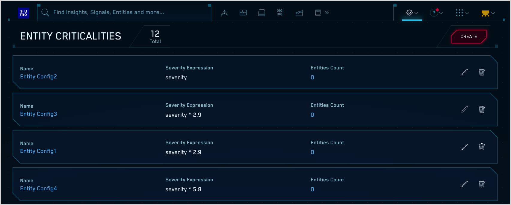Open the Entities stacked-drive icon in navbar
Image resolution: width=511 pixels, height=205 pixels.
(x=261, y=13)
